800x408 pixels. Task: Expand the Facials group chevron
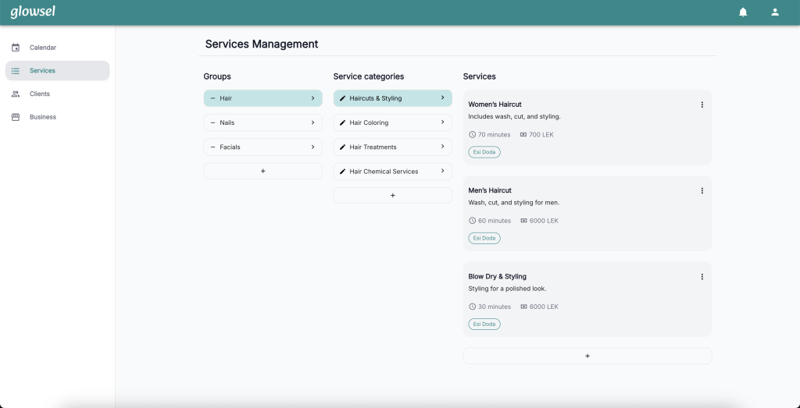tap(312, 147)
